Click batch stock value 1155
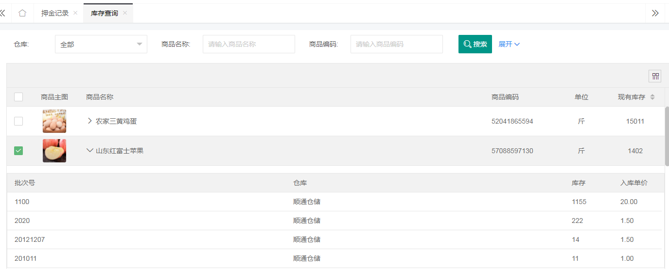This screenshot has width=669, height=269. pyautogui.click(x=579, y=202)
